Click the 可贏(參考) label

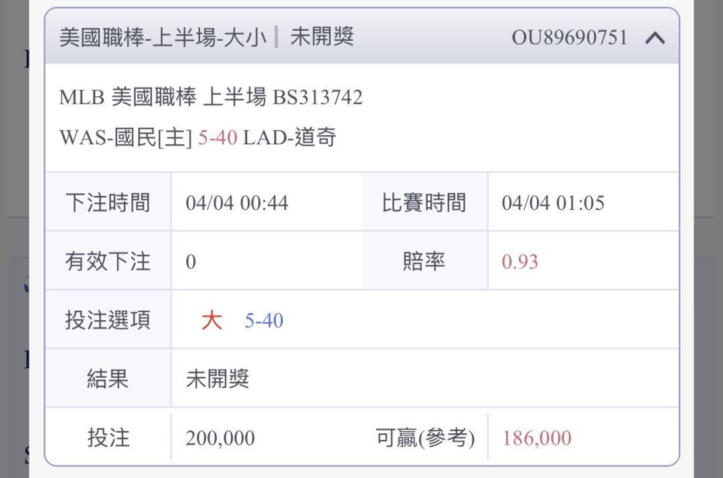click(x=426, y=439)
